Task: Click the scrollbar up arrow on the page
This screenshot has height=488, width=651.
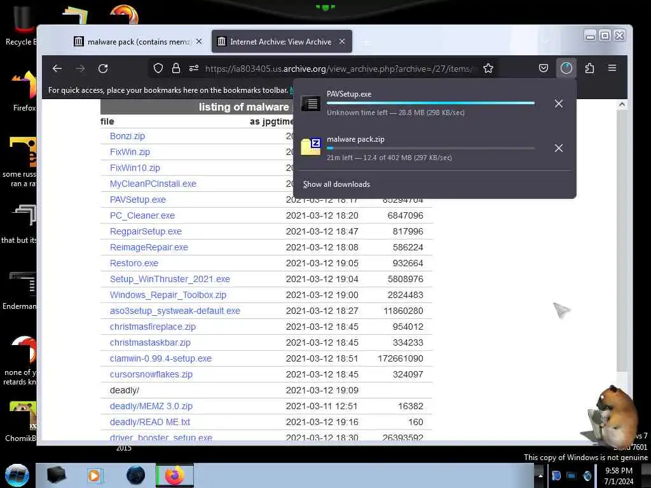Action: (622, 104)
